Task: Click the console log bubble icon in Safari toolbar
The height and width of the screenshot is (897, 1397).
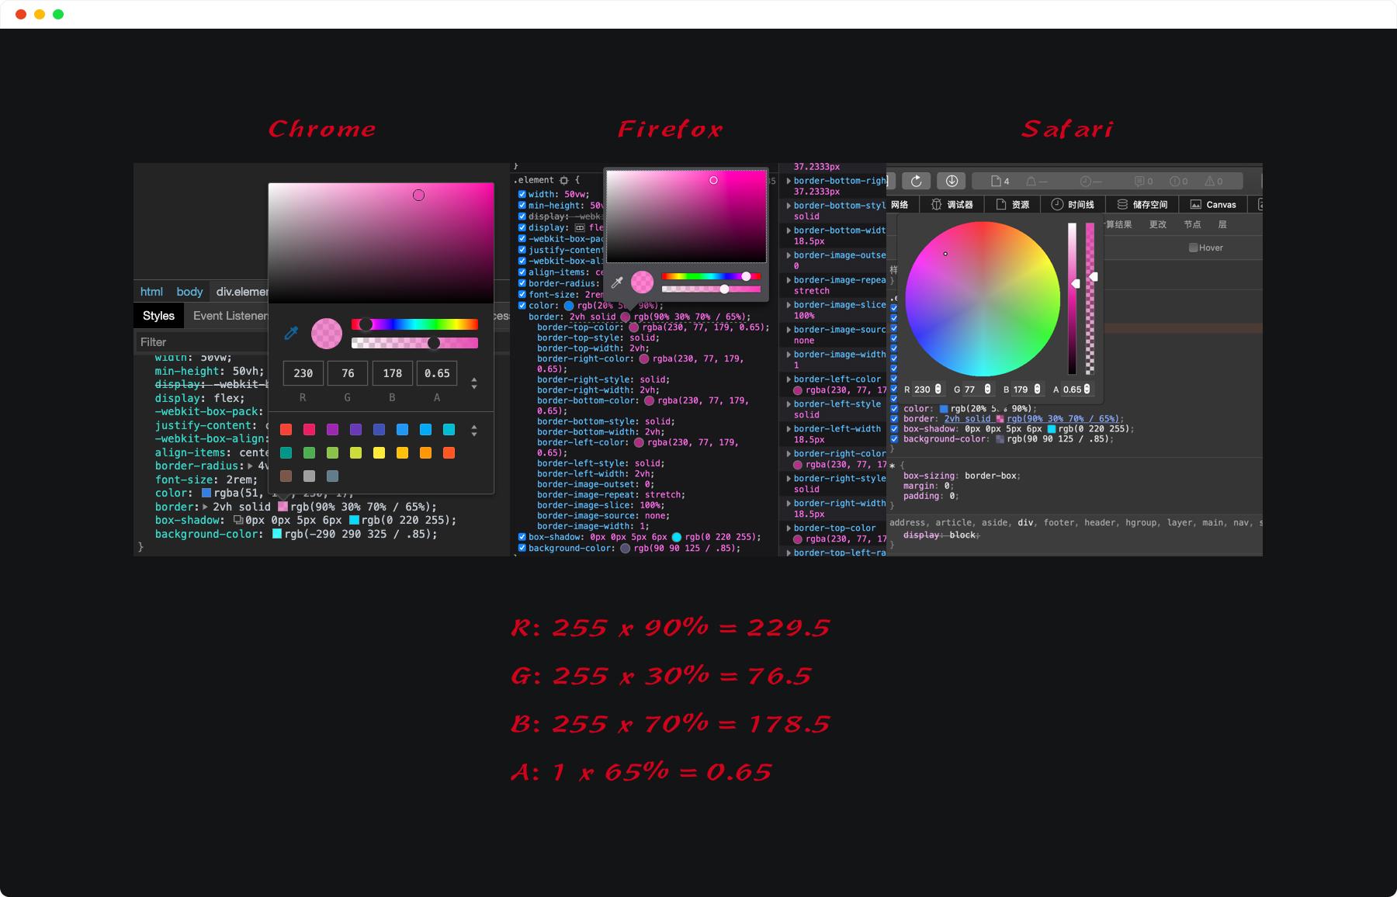Action: 1139,182
